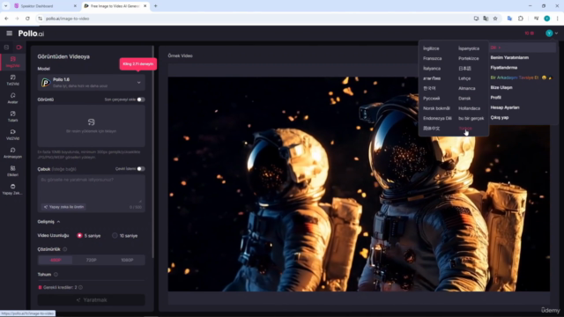
Task: Select the Txt2Vid sidebar tool
Action: pyautogui.click(x=12, y=80)
